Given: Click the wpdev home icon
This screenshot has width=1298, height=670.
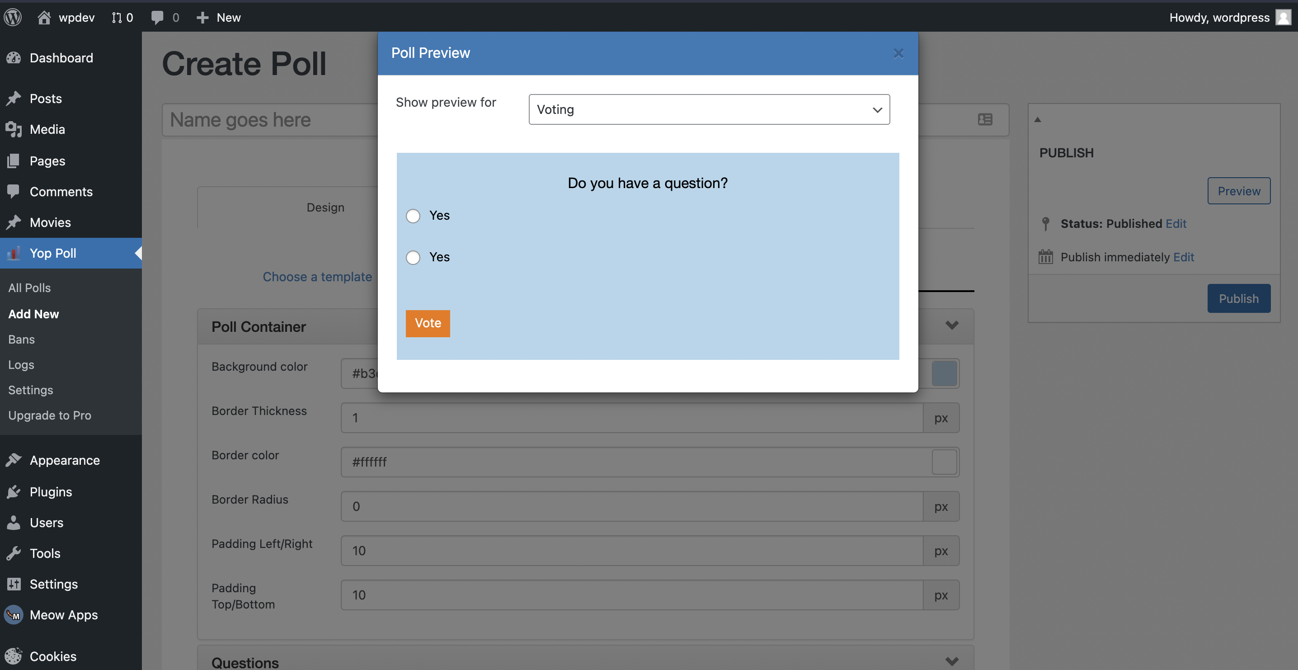Looking at the screenshot, I should coord(44,17).
